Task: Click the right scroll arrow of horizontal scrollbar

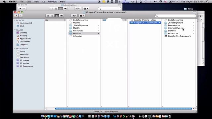Action: pyautogui.click(x=196, y=109)
